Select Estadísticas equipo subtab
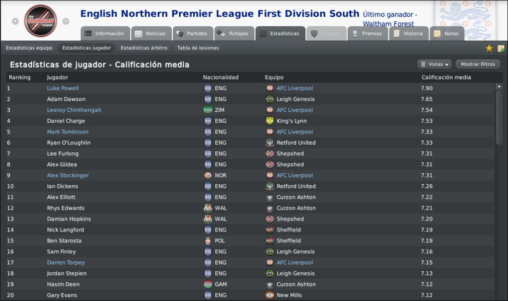The image size is (508, 301). pyautogui.click(x=29, y=48)
